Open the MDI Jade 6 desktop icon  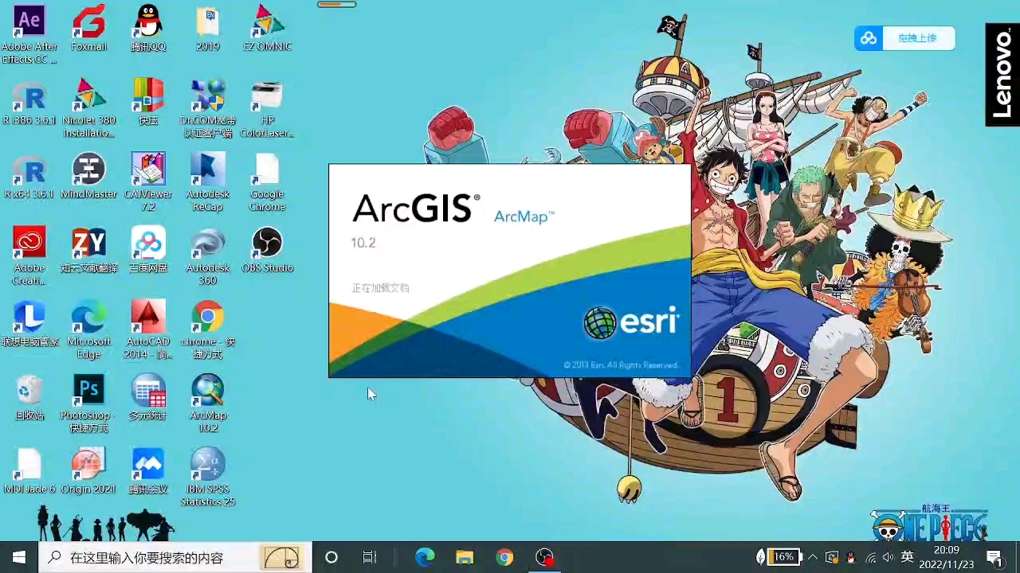pos(29,472)
